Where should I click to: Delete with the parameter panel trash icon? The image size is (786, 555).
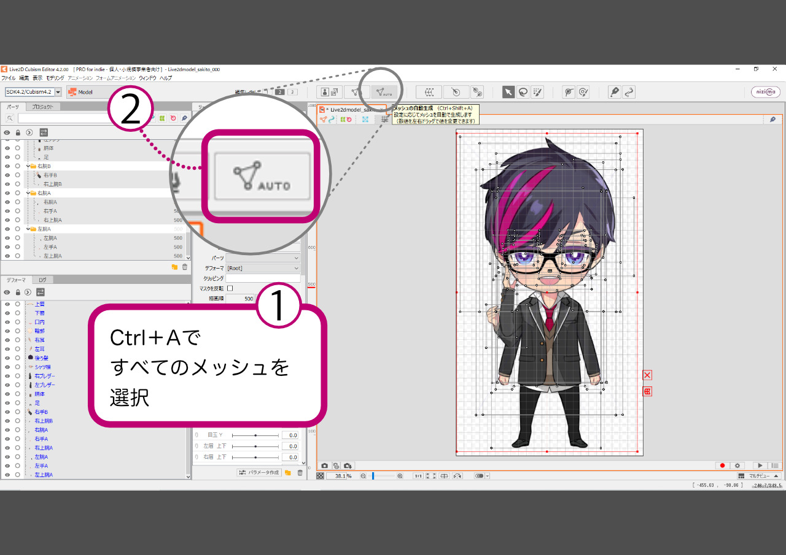click(300, 473)
